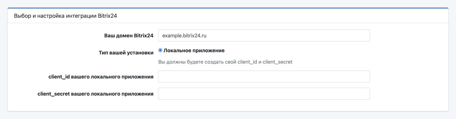The image size is (456, 119).
Task: Click the Локальное приложение label text
Action: click(x=194, y=51)
